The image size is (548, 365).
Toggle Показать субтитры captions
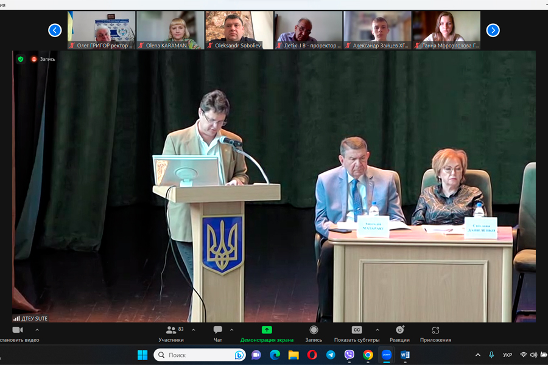click(356, 334)
